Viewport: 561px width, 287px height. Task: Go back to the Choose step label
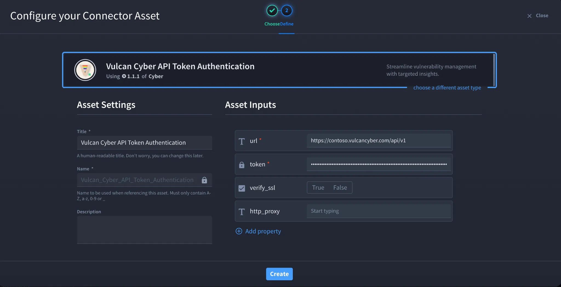click(x=272, y=24)
